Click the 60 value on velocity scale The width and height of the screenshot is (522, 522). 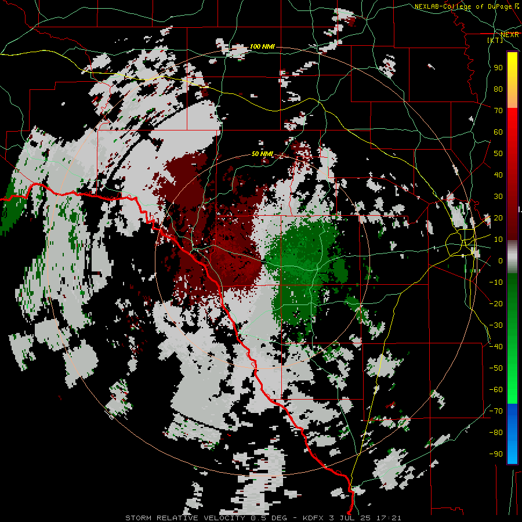point(498,132)
